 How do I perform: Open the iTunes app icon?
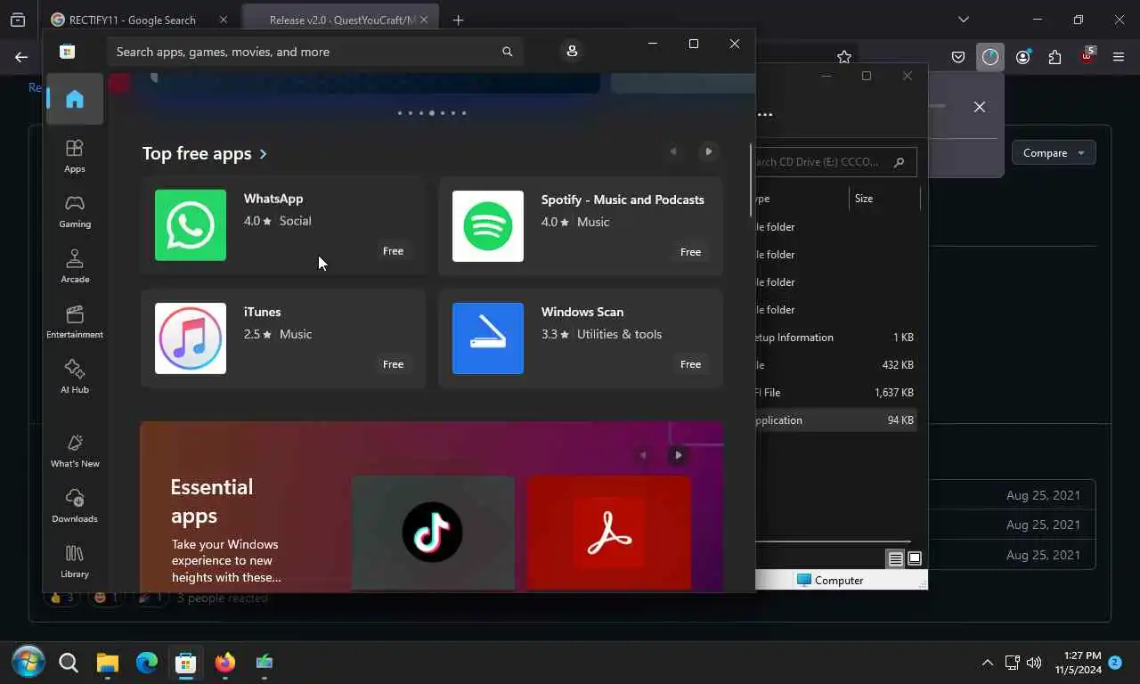tap(191, 338)
